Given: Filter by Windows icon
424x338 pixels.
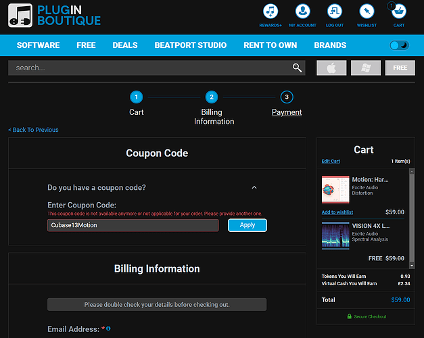Looking at the screenshot, I should coord(366,68).
